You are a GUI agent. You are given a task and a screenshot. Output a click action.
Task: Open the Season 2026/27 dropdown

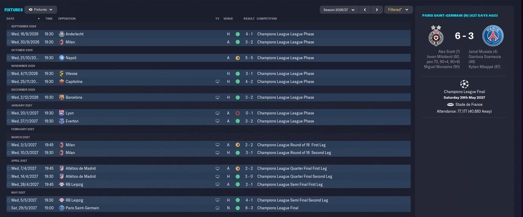(339, 10)
